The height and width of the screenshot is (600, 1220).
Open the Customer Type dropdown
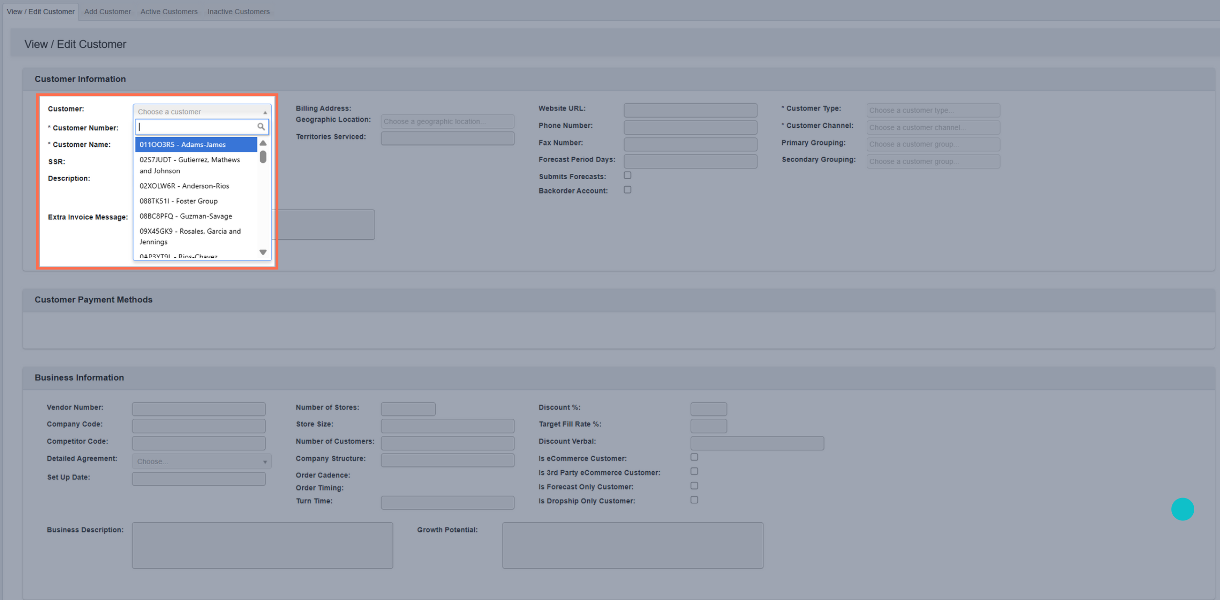933,111
